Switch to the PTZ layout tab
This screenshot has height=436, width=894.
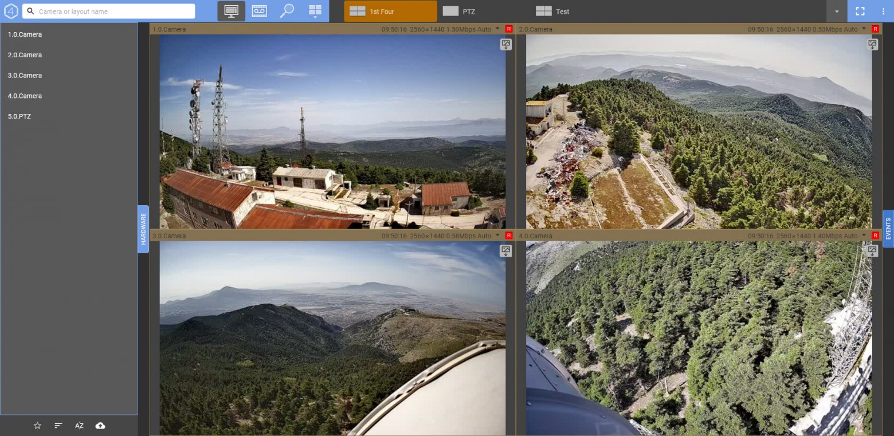coord(468,11)
